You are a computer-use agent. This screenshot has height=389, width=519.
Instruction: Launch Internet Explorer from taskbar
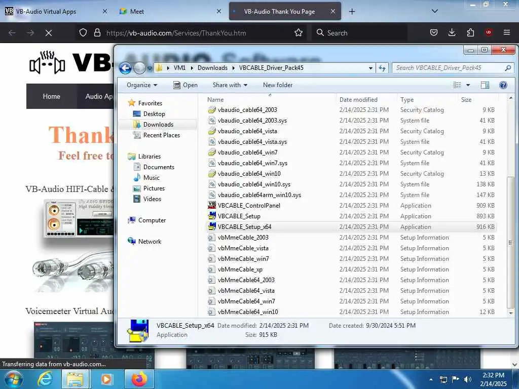coord(45,379)
